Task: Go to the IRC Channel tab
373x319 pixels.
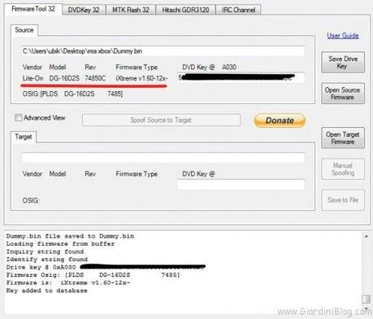Action: coord(238,10)
